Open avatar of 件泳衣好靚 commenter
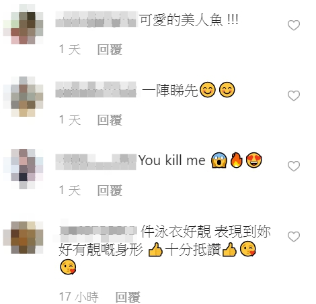The height and width of the screenshot is (304, 316). click(x=23, y=238)
